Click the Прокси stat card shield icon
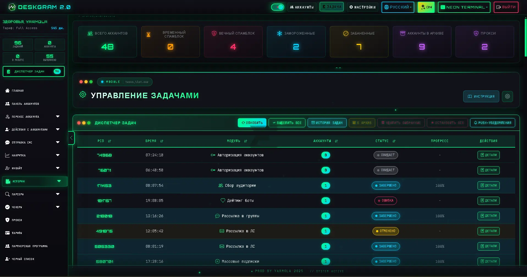 [476, 33]
